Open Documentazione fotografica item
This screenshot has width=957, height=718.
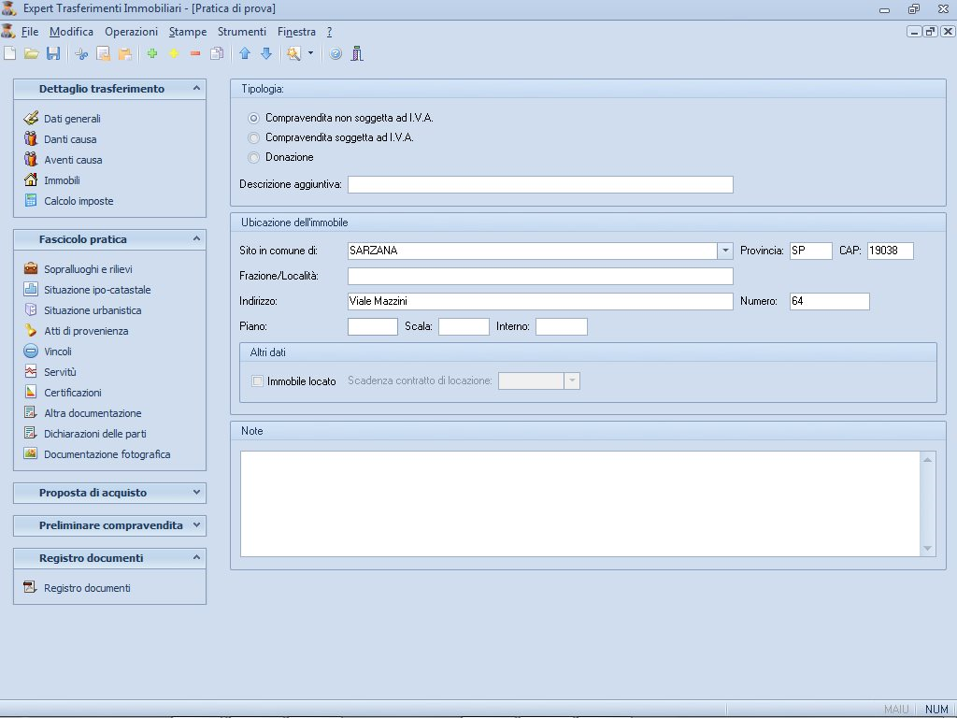pyautogui.click(x=107, y=454)
